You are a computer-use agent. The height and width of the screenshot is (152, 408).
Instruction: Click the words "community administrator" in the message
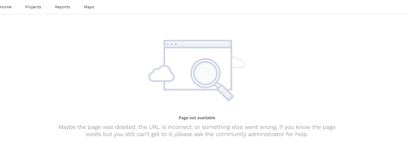coord(250,134)
